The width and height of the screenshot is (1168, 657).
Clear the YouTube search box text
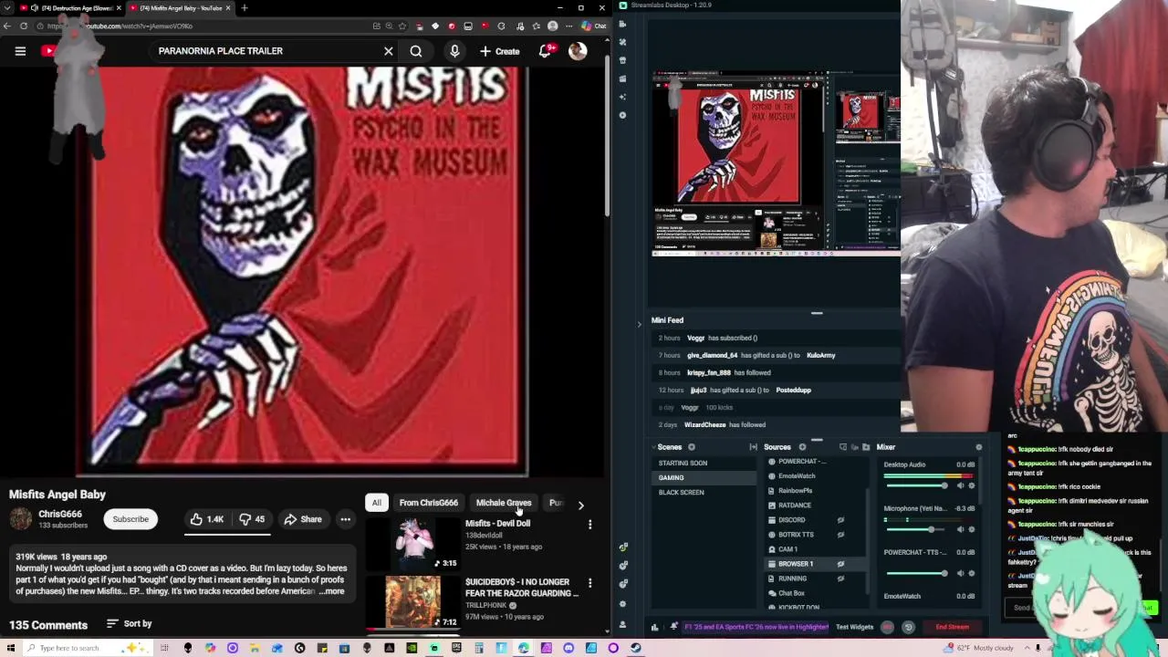click(x=388, y=51)
